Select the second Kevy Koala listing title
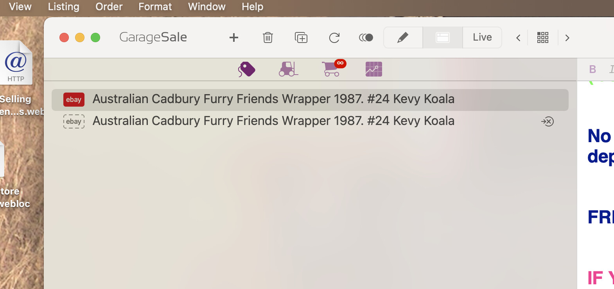Screen dimensions: 614x289 [273, 121]
